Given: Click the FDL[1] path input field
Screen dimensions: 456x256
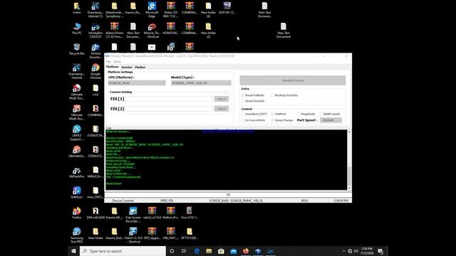Looking at the screenshot, I should pos(169,99).
